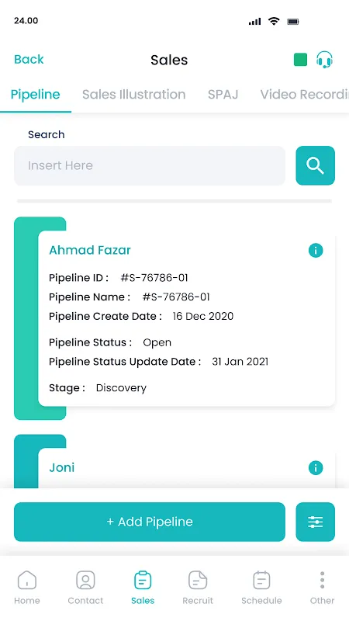View info for Ahmad Fazar pipeline
This screenshot has width=349, height=621.
pyautogui.click(x=316, y=250)
